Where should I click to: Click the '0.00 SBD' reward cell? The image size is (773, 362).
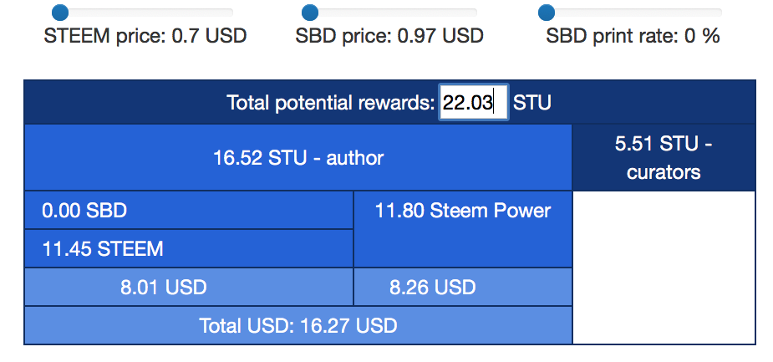click(x=189, y=211)
